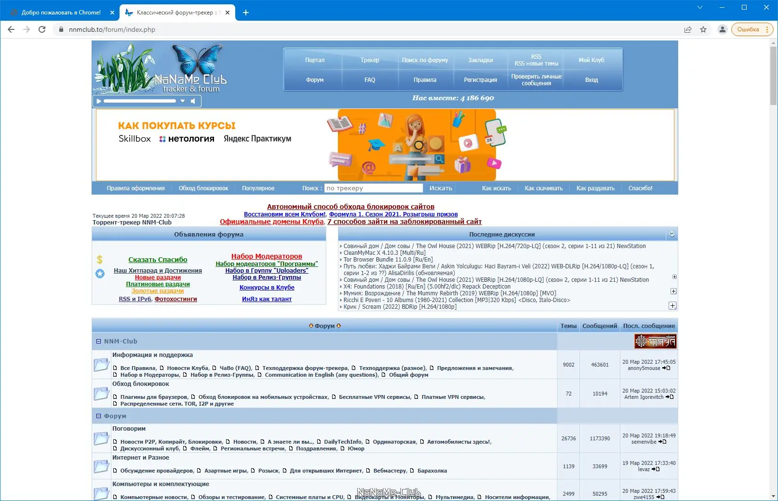Screen dimensions: 778x501
Task: Open Поиск по форуму in top menu
Action: [425, 60]
